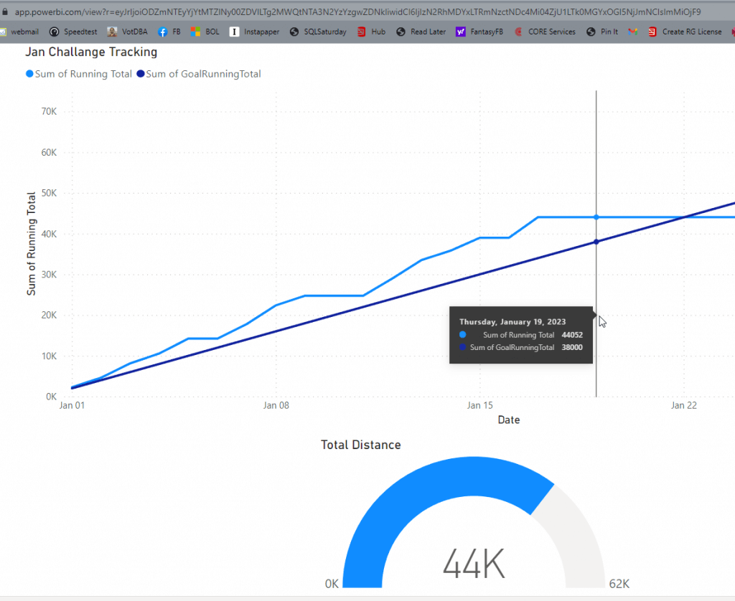Click the lock icon in the address bar
This screenshot has width=735, height=601.
(x=5, y=11)
